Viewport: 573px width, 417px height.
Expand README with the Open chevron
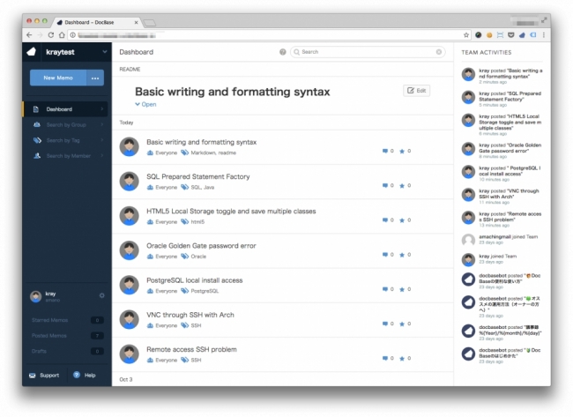(x=145, y=104)
